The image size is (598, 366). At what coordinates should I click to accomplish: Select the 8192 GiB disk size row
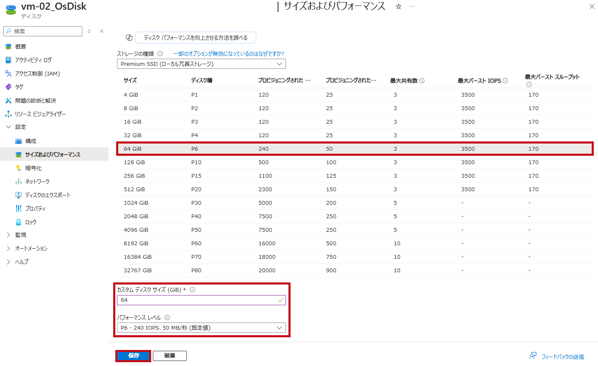pyautogui.click(x=354, y=244)
